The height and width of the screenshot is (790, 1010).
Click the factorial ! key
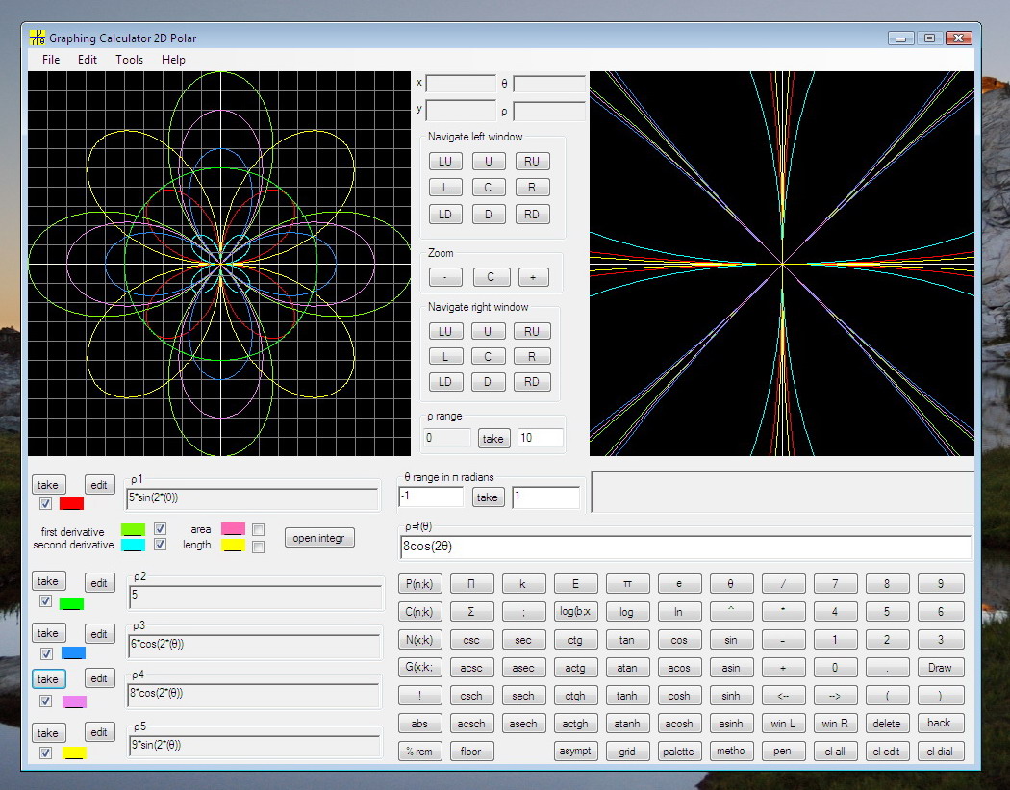[419, 696]
